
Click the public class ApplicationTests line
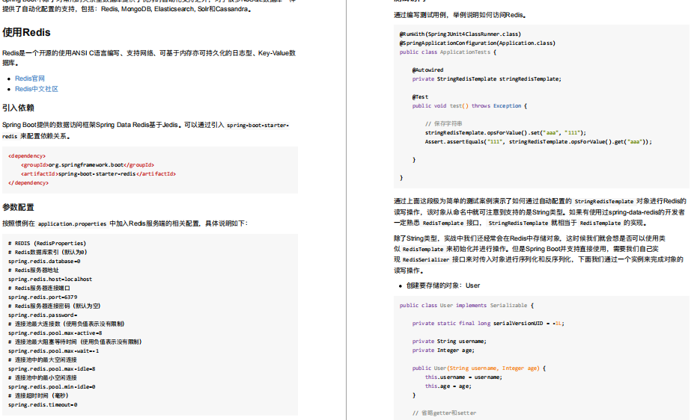coord(448,52)
